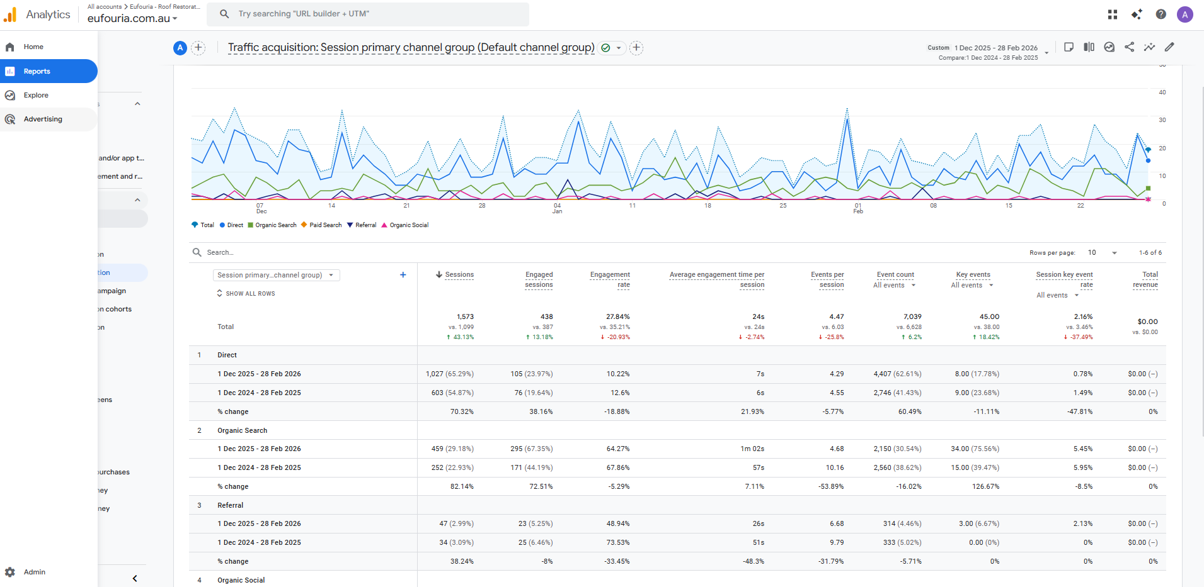
Task: Click the Insights circular chart icon
Action: click(x=1109, y=47)
